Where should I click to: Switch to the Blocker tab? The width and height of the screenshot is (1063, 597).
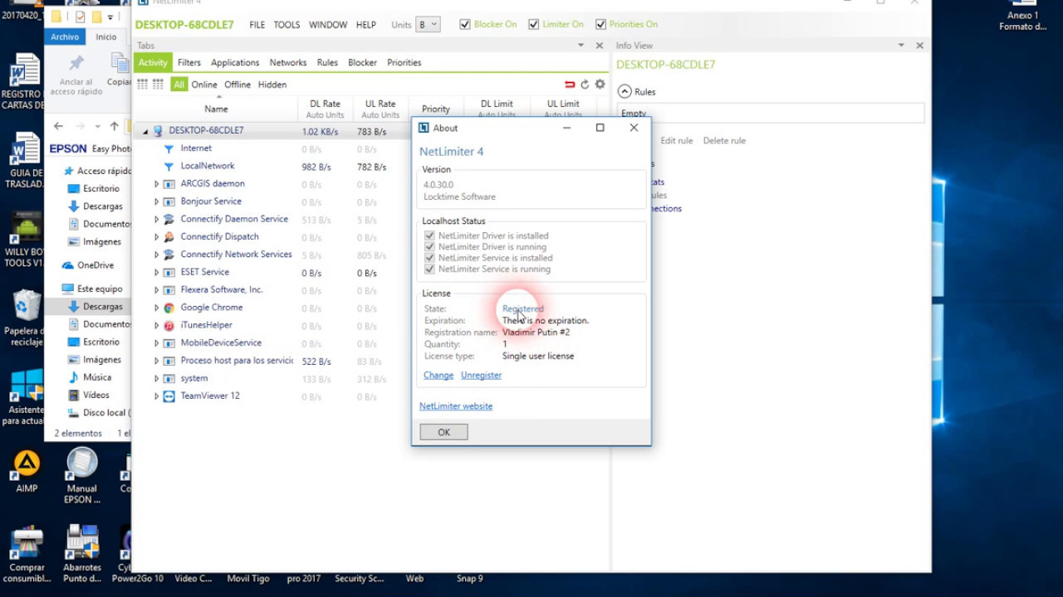point(362,62)
